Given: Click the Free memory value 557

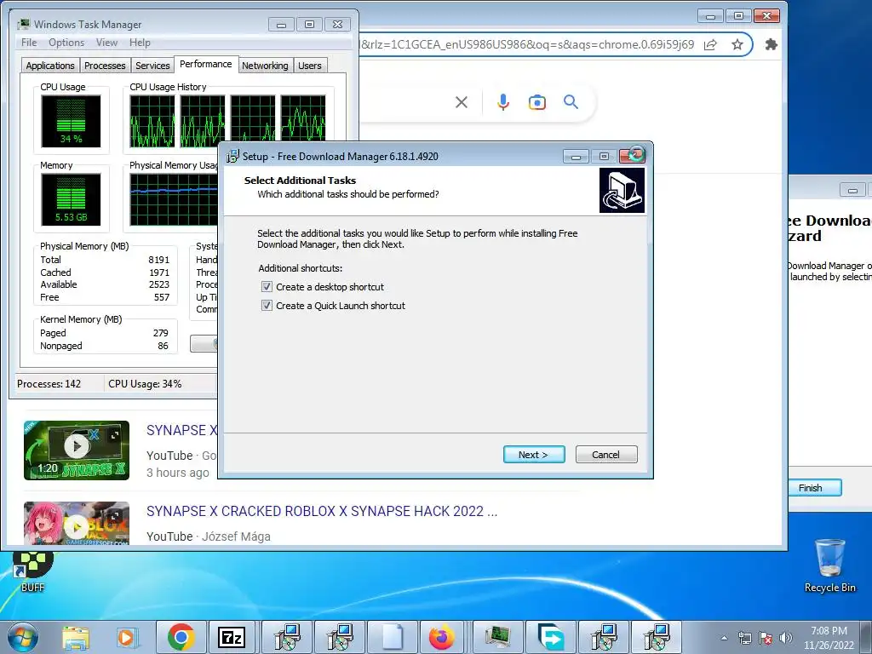Looking at the screenshot, I should tap(162, 297).
